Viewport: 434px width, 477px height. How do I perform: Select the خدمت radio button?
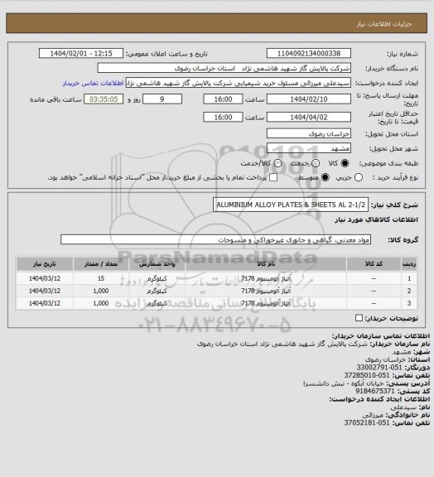pyautogui.click(x=316, y=163)
